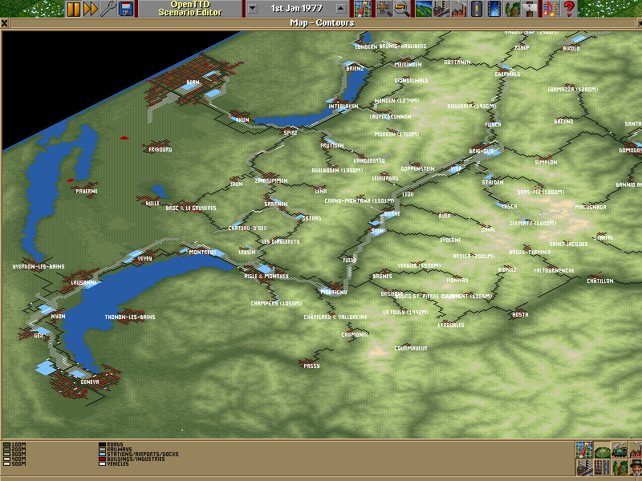Open the waterways construction tool
642x481 pixels.
(x=494, y=9)
